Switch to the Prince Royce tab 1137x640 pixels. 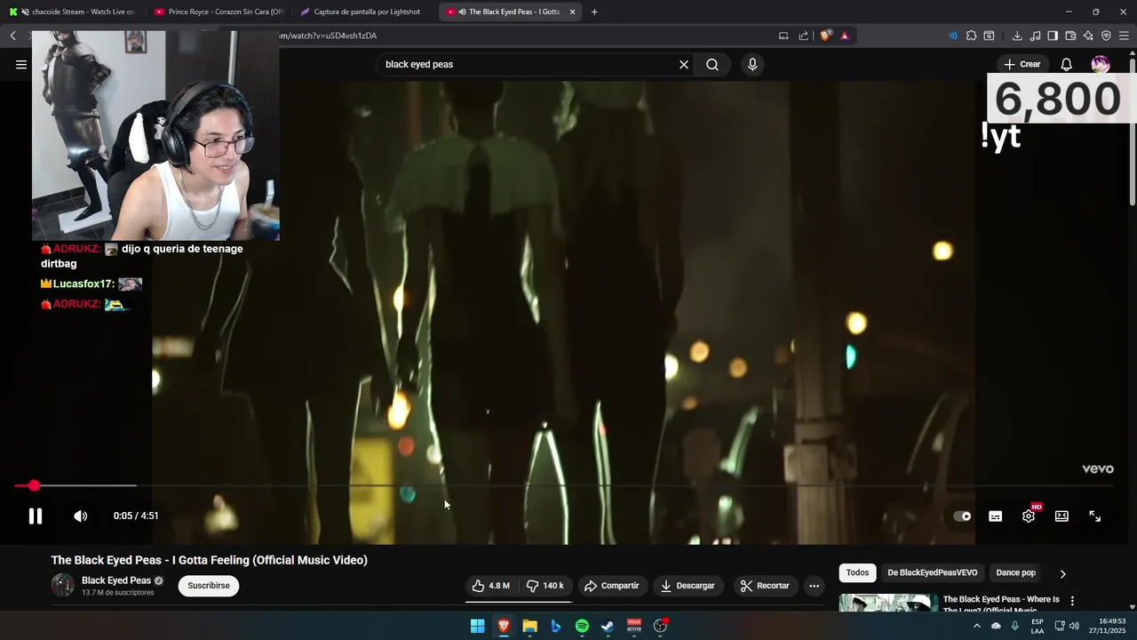coord(219,12)
